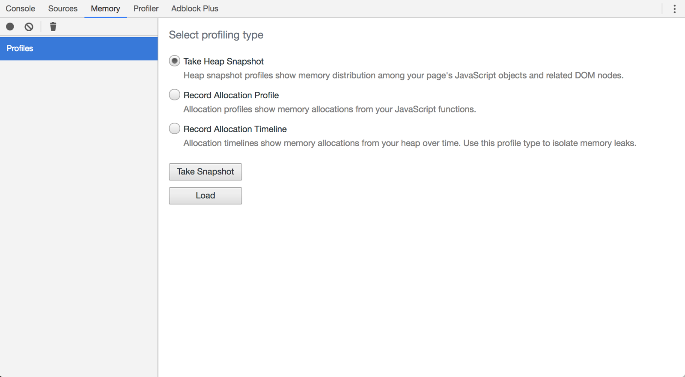Click the trash collect garbage icon
The width and height of the screenshot is (685, 377).
[x=53, y=27]
